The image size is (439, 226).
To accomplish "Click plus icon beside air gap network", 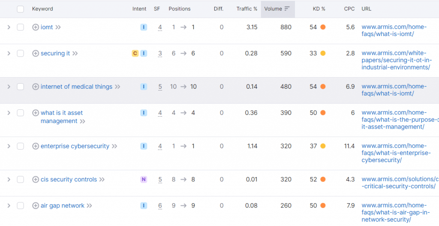I will click(x=36, y=205).
